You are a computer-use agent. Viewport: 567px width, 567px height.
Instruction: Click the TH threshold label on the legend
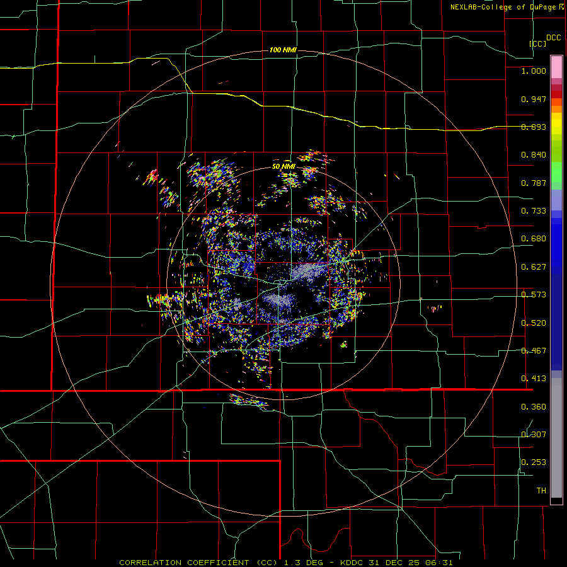pyautogui.click(x=541, y=491)
